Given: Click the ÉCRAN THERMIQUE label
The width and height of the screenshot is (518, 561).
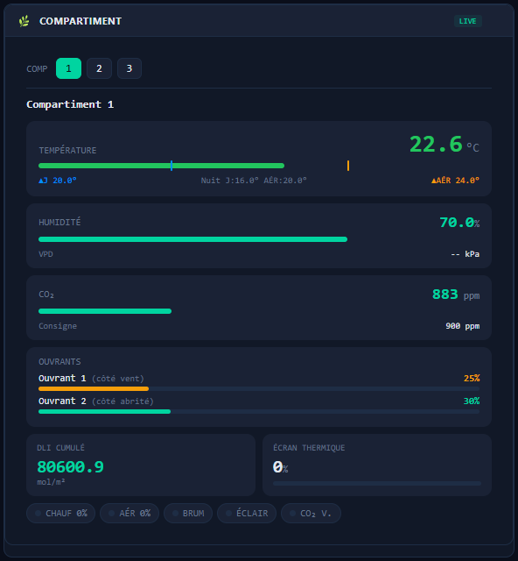Looking at the screenshot, I should (309, 448).
